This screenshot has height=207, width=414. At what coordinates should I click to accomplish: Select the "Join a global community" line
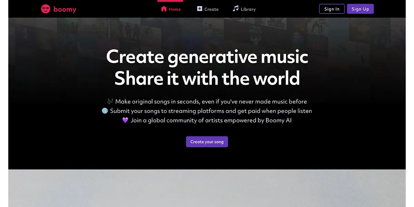[x=211, y=120]
